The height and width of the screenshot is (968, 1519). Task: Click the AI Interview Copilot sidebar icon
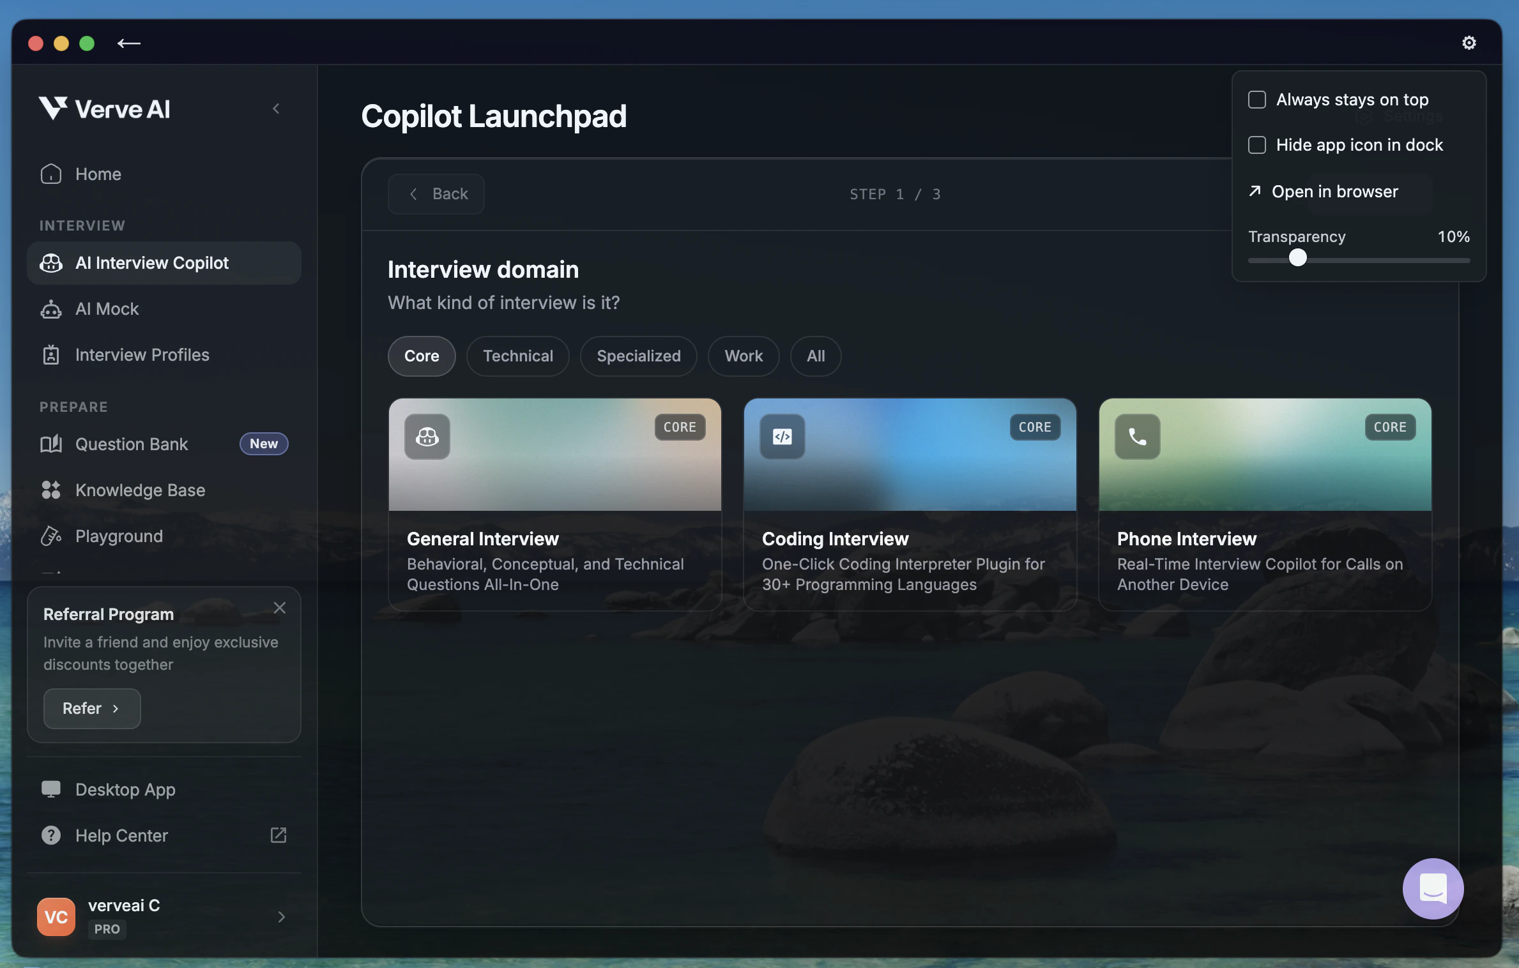[51, 262]
